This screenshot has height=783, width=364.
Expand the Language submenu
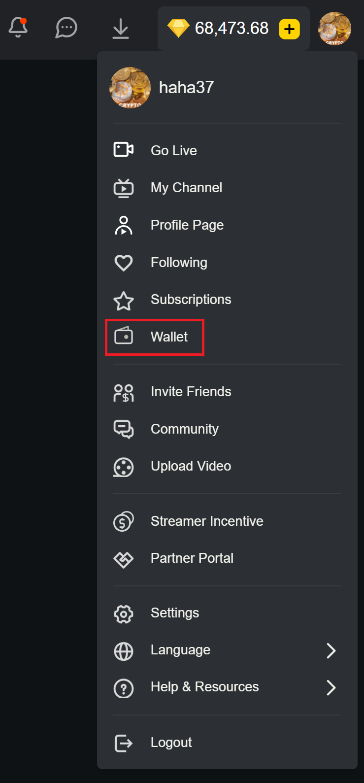coord(331,650)
